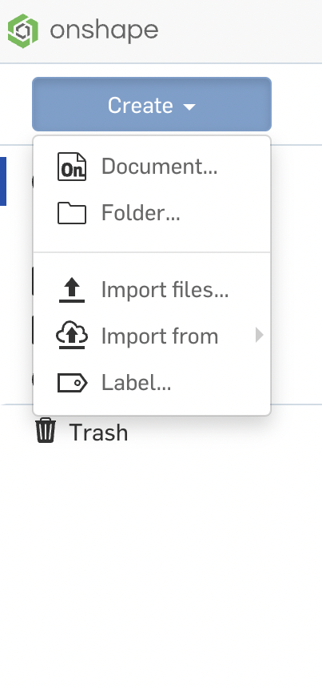Click the Trash can icon
Image resolution: width=322 pixels, height=688 pixels.
pos(46,430)
